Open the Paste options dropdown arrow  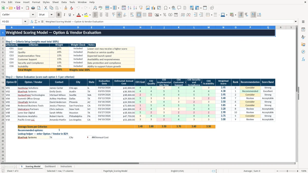[60, 8]
